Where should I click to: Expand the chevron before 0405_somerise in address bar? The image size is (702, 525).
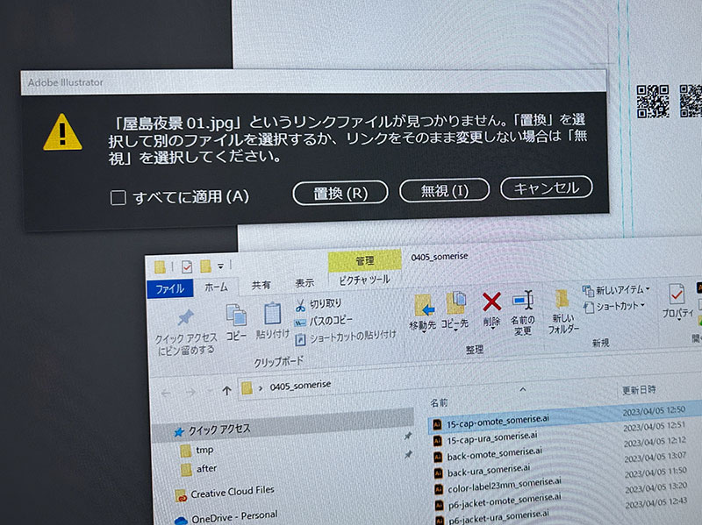(x=261, y=388)
